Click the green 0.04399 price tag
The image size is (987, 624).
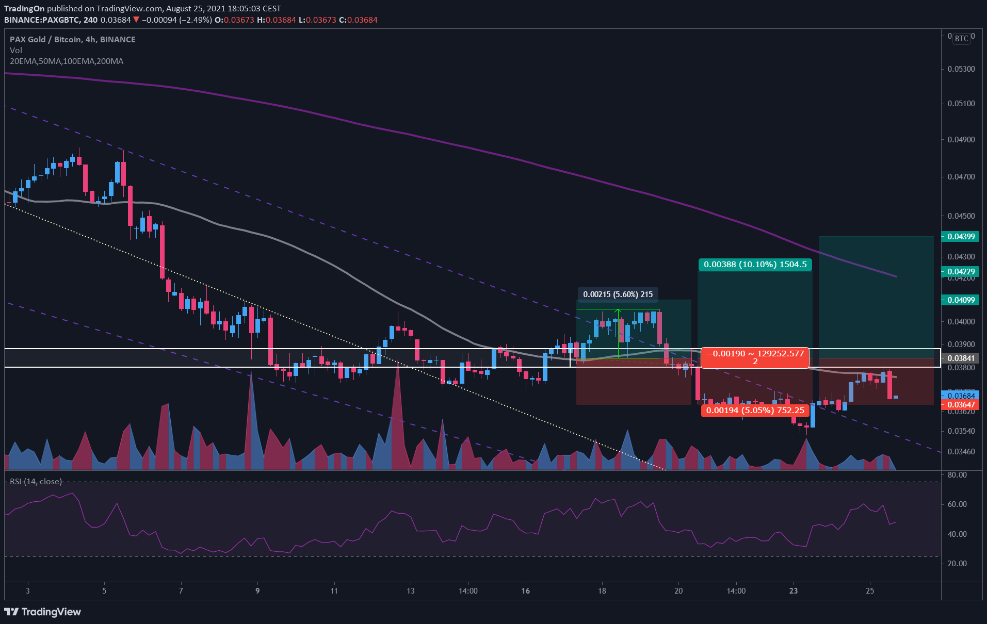pyautogui.click(x=960, y=237)
